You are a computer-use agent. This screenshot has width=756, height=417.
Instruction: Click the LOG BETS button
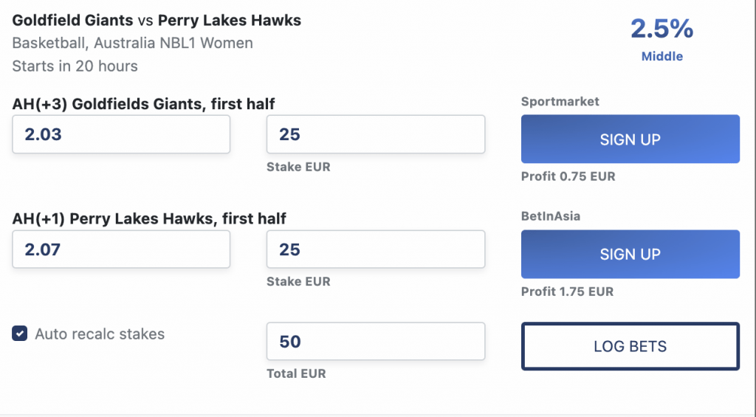pyautogui.click(x=630, y=346)
